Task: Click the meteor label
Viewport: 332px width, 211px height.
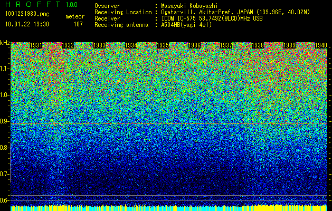Action: coord(75,16)
